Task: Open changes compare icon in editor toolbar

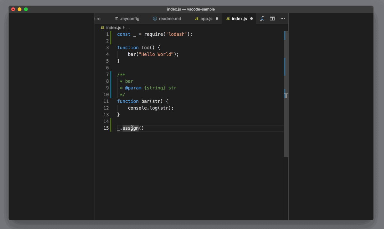Action: click(x=262, y=19)
